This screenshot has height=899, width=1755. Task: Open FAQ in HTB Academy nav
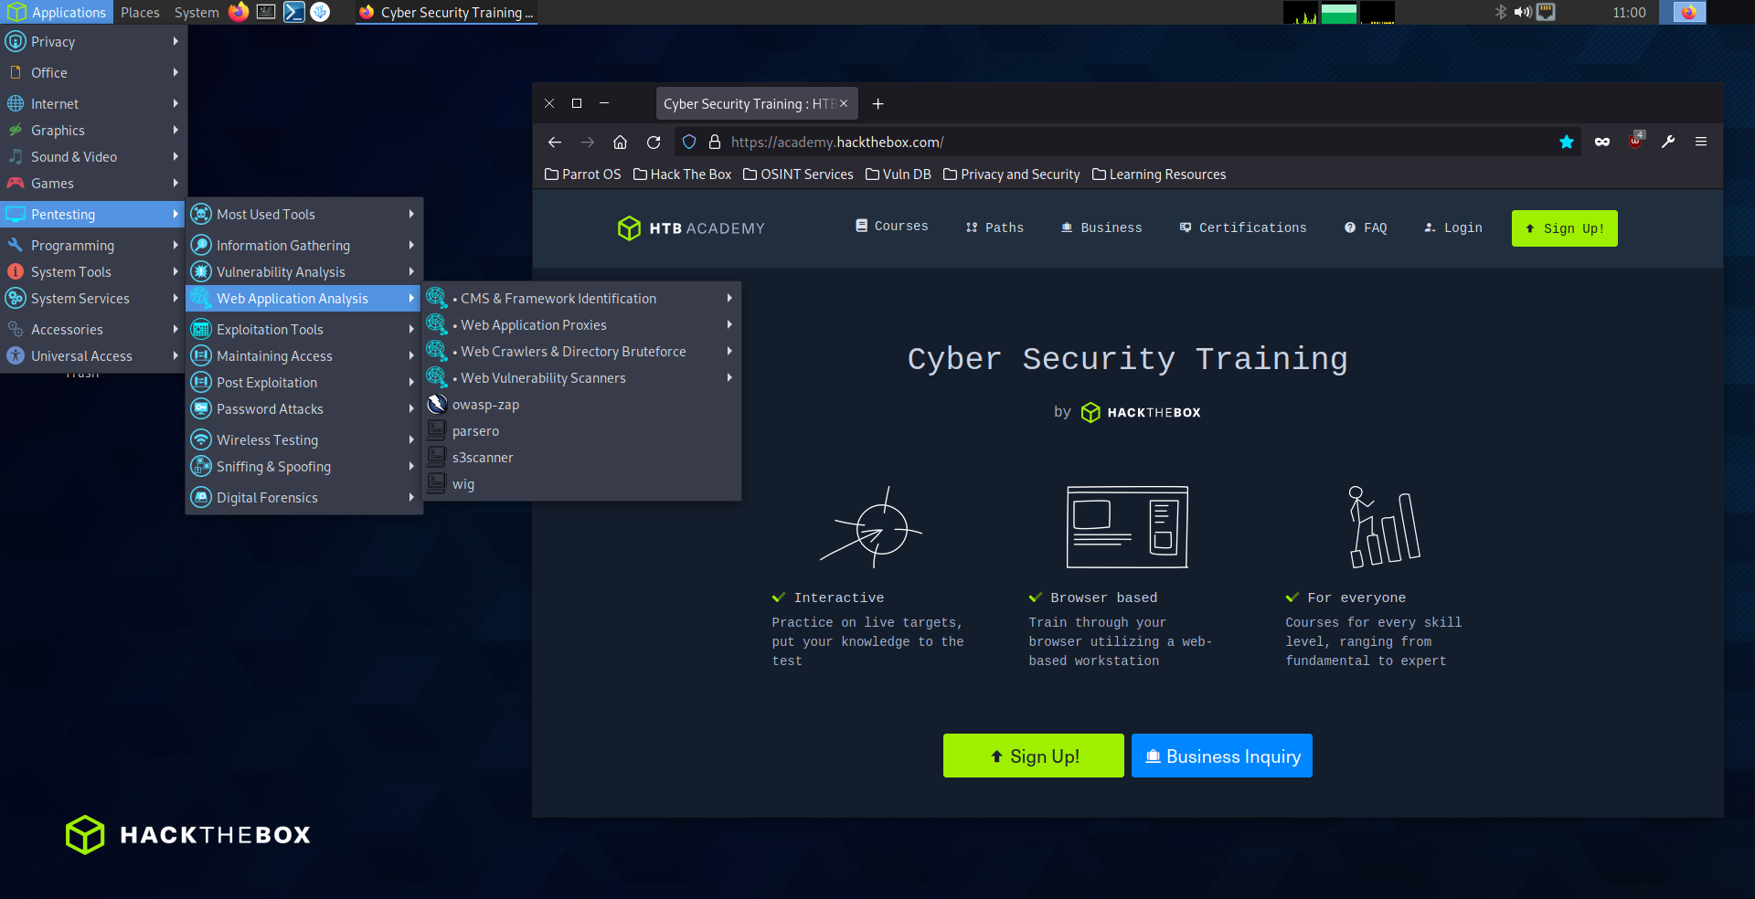click(1366, 227)
